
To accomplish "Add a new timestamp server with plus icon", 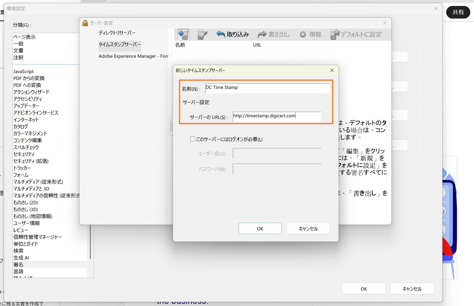I will click(x=183, y=34).
